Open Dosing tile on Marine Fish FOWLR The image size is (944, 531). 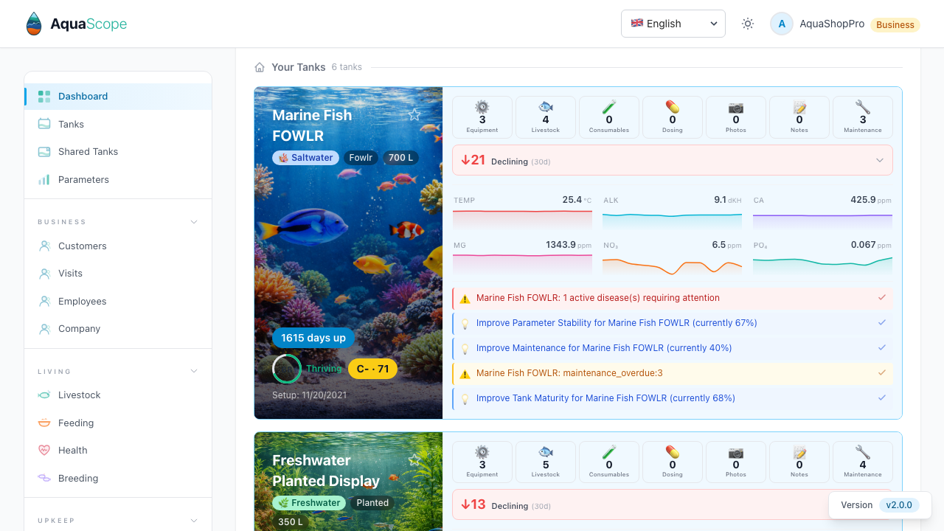tap(673, 117)
